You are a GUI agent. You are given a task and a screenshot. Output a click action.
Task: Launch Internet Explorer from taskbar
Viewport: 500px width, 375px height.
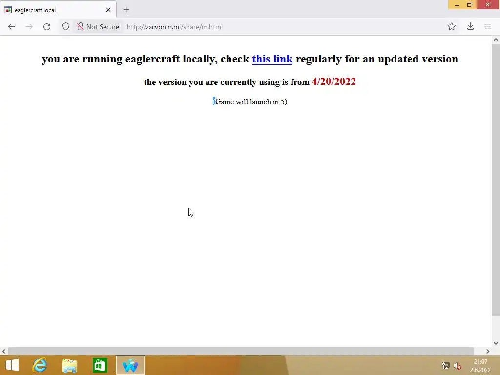coord(40,365)
